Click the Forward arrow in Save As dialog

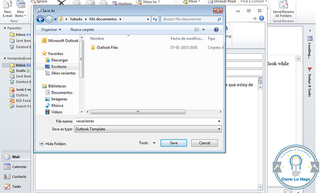click(x=49, y=20)
